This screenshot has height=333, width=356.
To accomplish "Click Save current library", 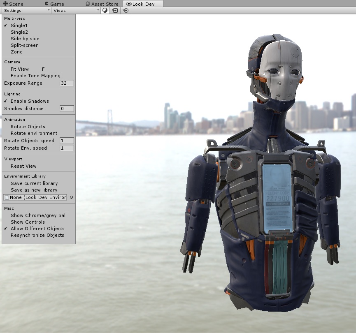I will pyautogui.click(x=34, y=183).
